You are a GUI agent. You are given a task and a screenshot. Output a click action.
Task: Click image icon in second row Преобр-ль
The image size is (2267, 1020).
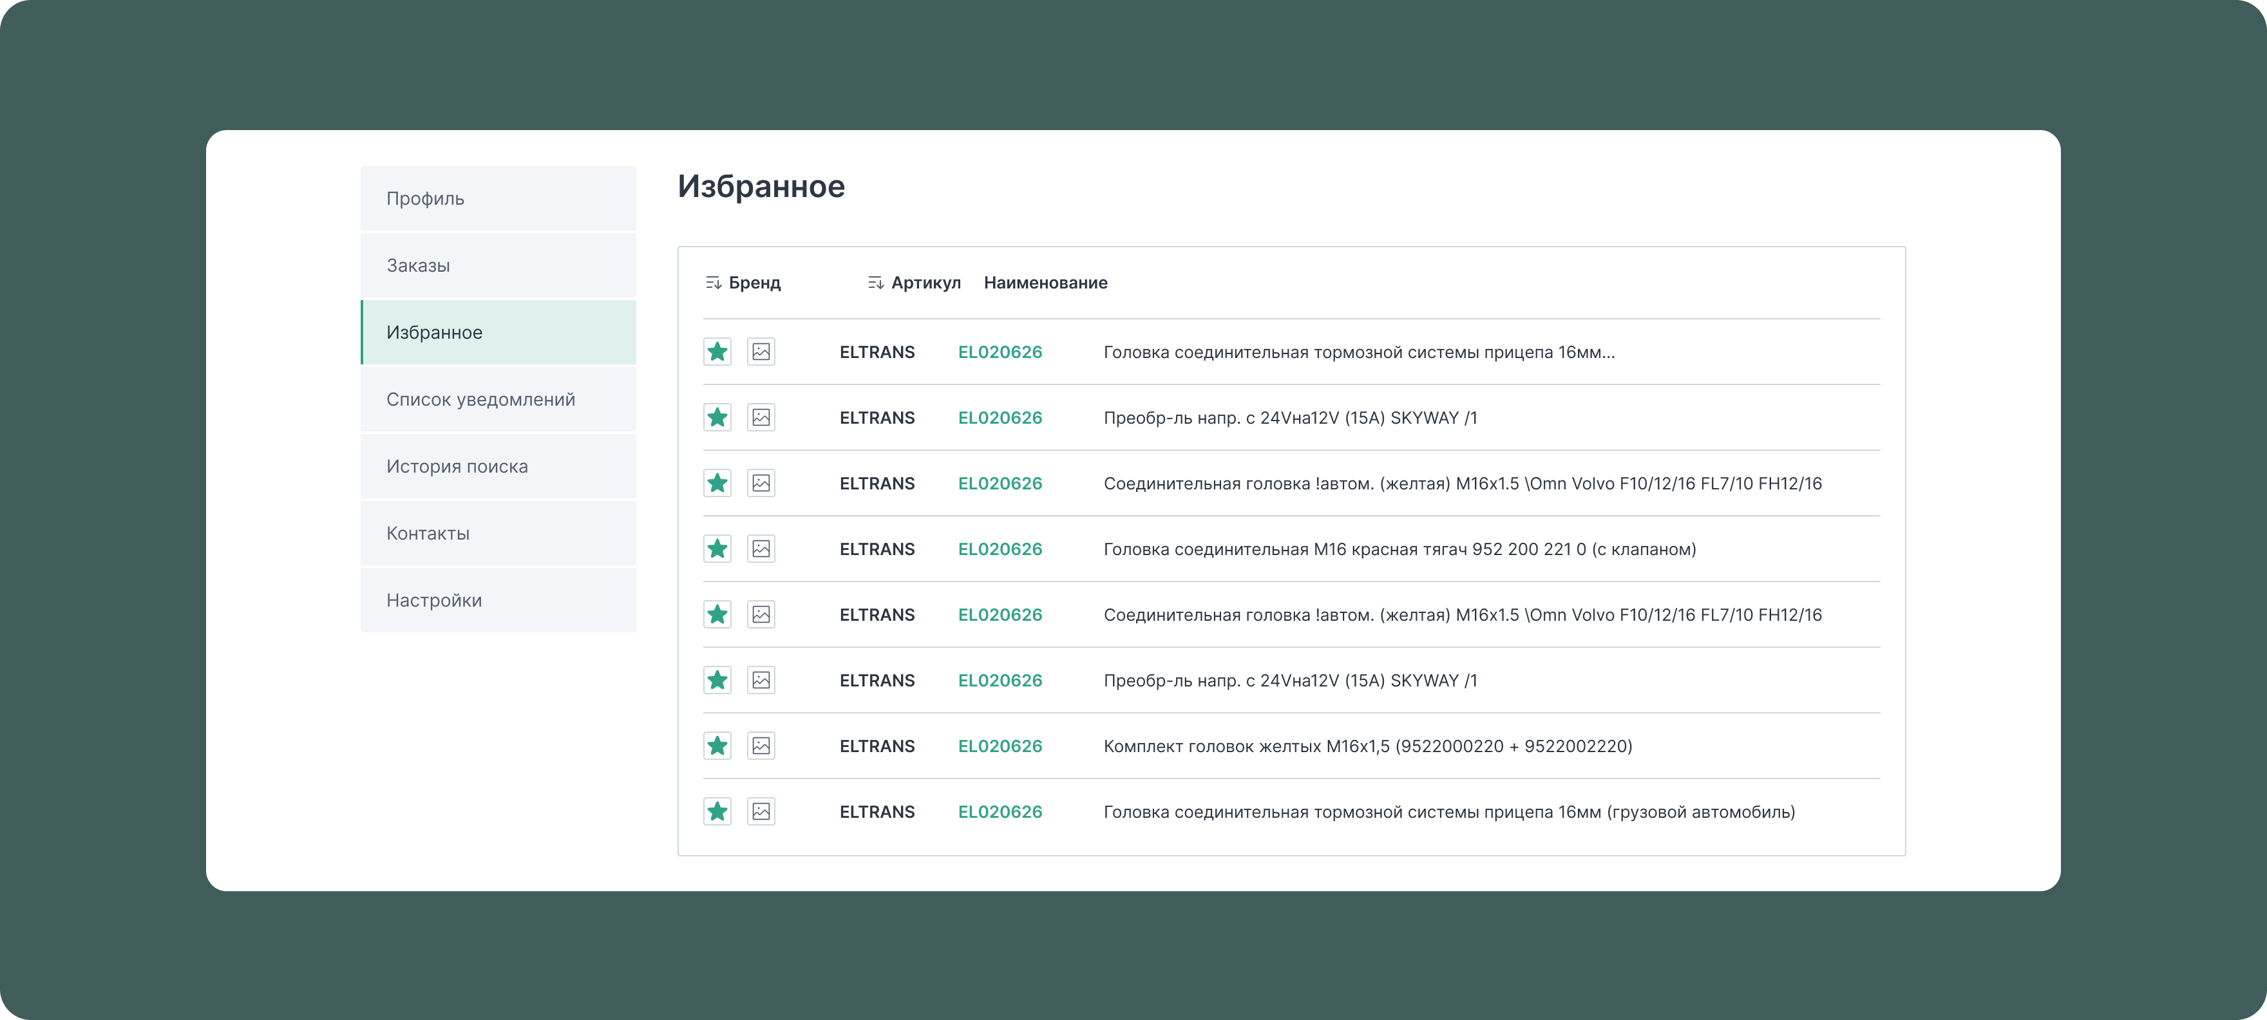pyautogui.click(x=761, y=417)
